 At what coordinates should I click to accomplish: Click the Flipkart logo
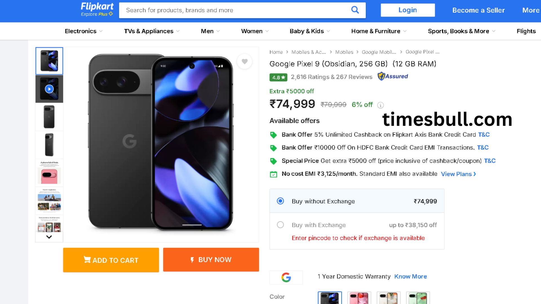97,10
